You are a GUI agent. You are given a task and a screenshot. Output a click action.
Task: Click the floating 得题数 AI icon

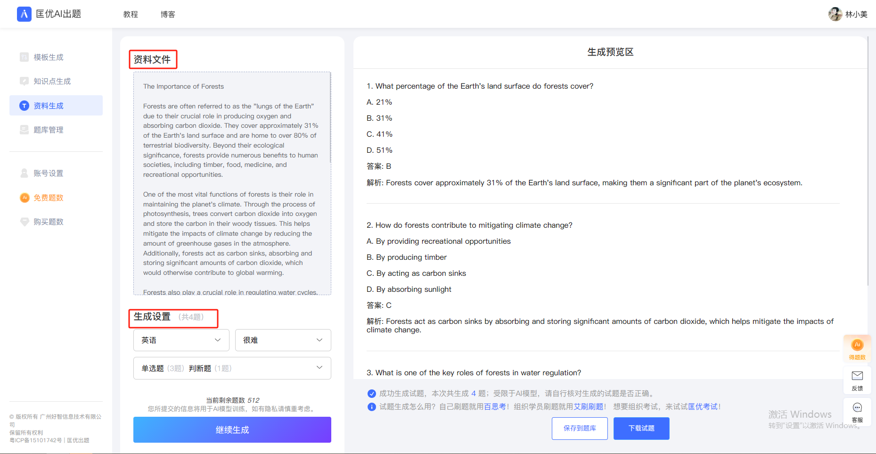(x=857, y=345)
